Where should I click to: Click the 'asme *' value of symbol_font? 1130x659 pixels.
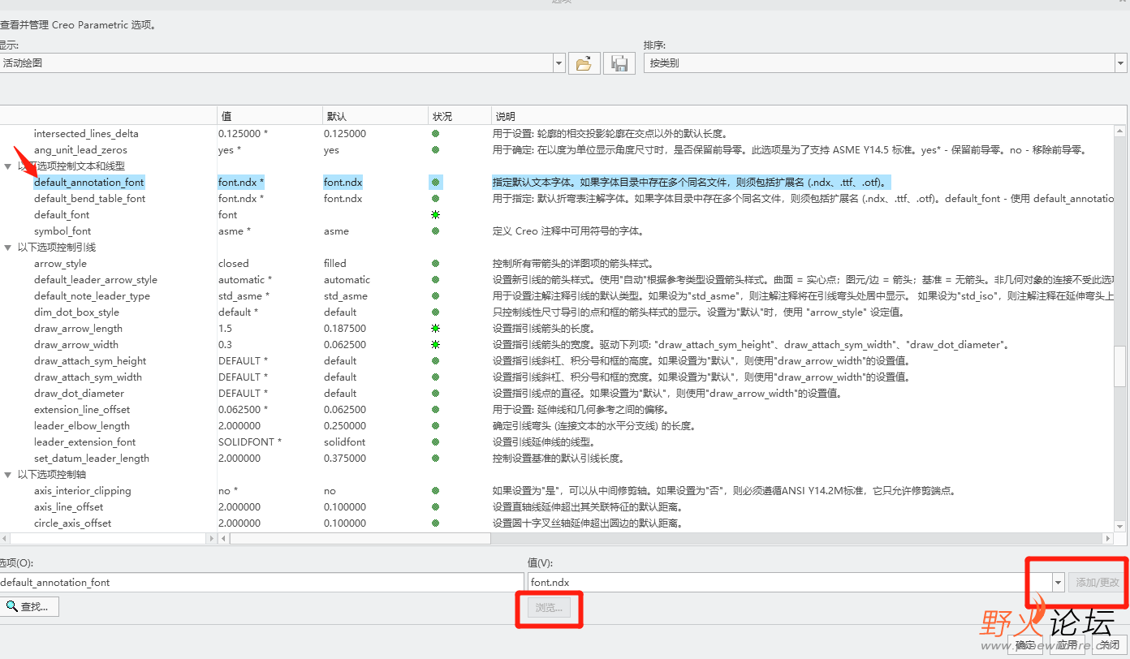234,230
